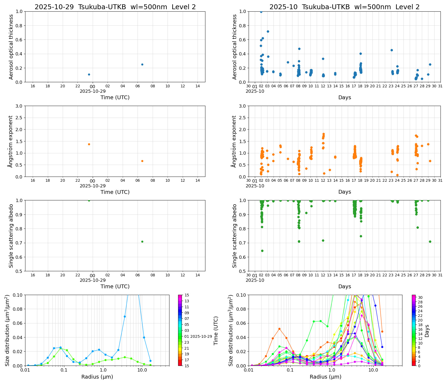
Task: Click daily single scattering albedo point at 0.71
Action: click(142, 241)
